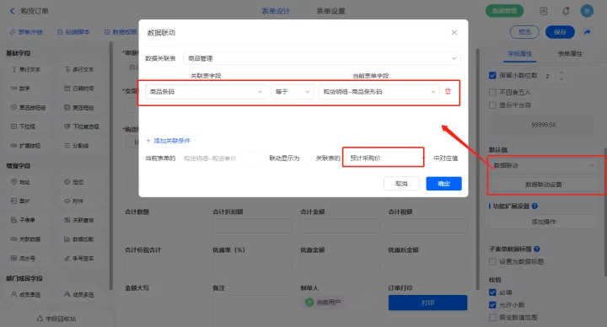Screen dimensions: 607x327
Task: Toggle the 允许小数 checkbox
Action: click(492, 305)
